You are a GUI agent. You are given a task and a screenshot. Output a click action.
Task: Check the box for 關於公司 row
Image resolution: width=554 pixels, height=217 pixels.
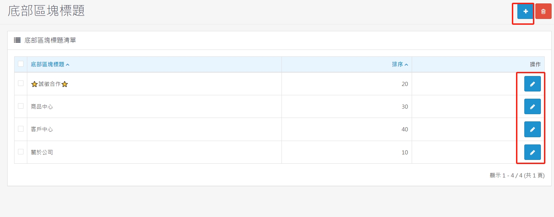coord(21,152)
